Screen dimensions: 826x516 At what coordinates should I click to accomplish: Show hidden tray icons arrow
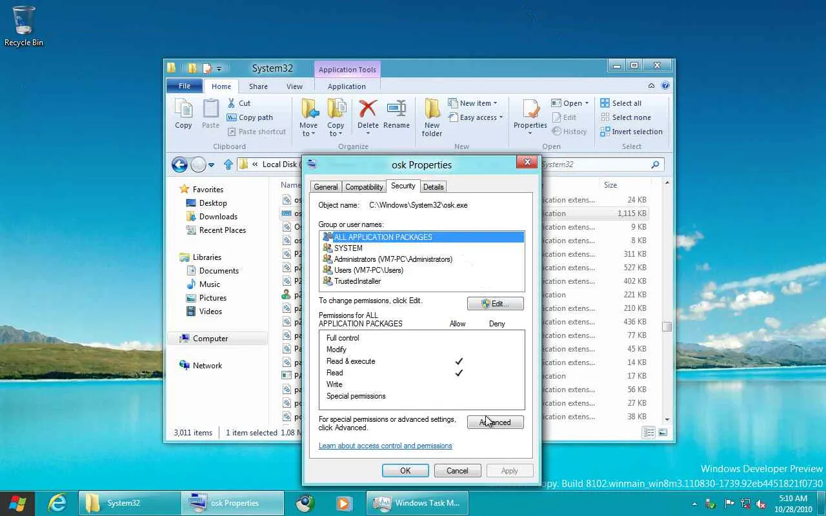click(x=694, y=504)
